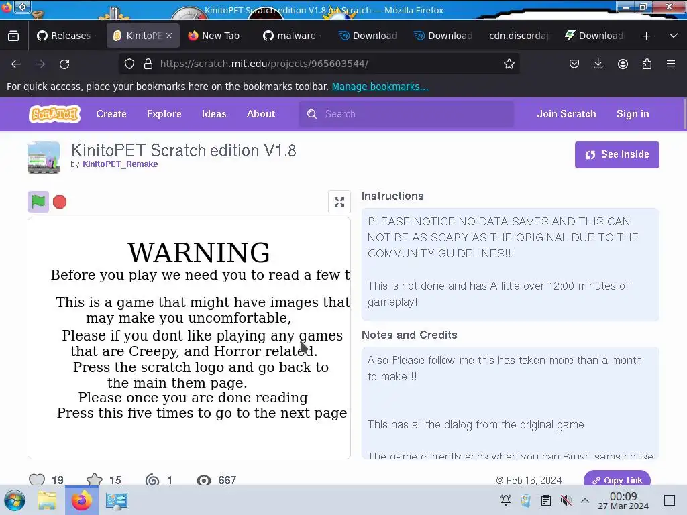Click the Firefox back arrow

(x=16, y=64)
